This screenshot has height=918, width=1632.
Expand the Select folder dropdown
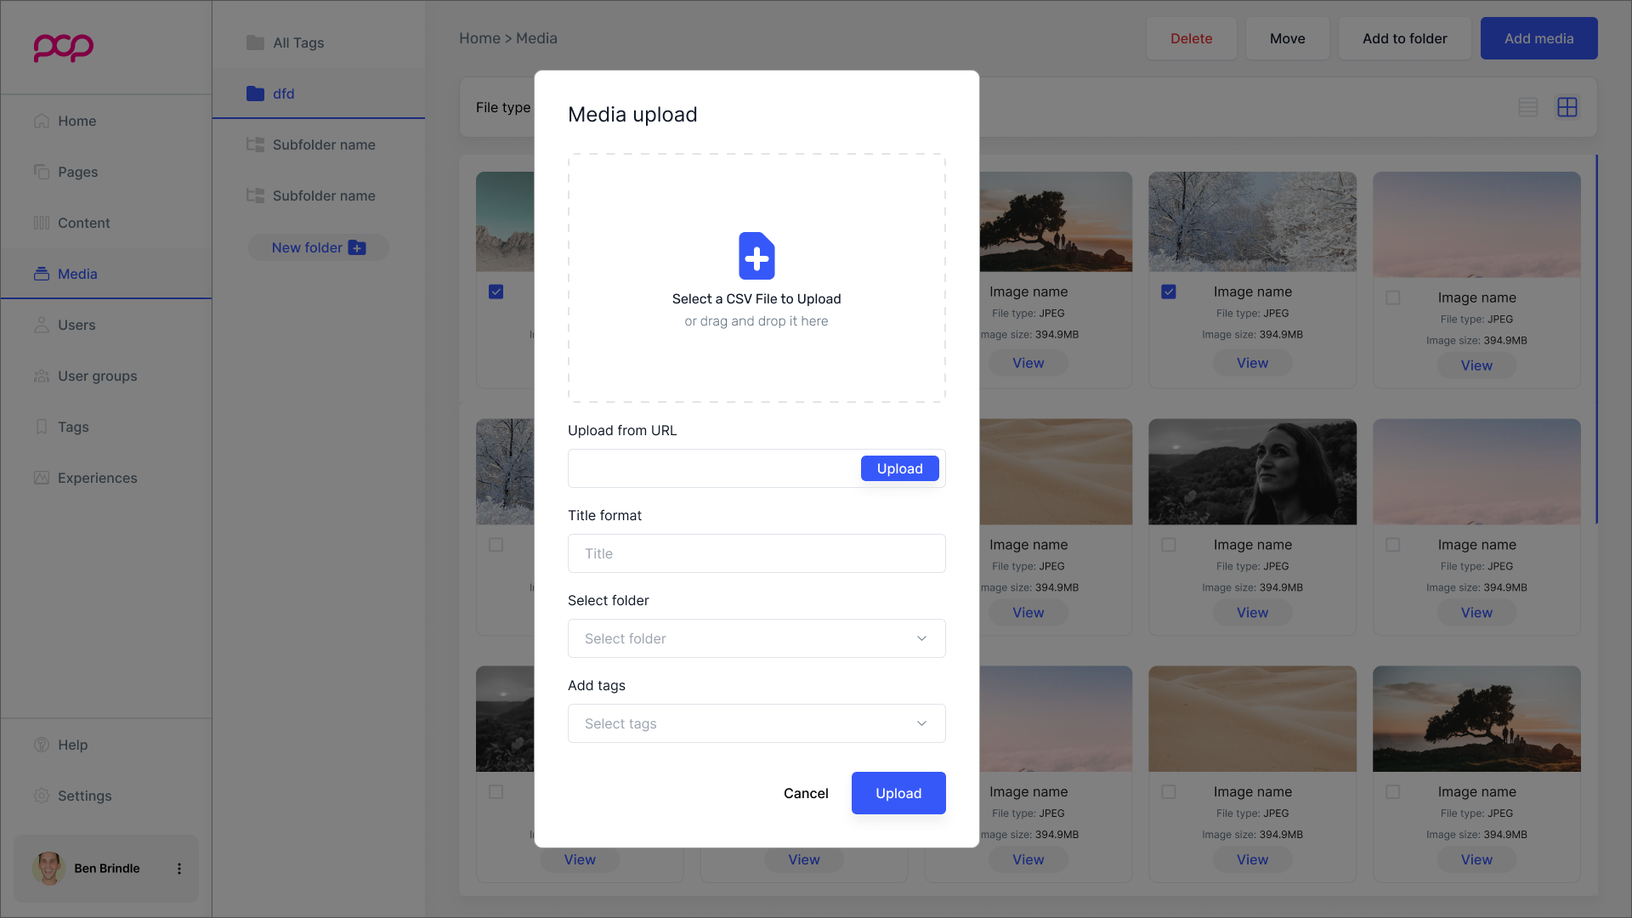pos(756,638)
